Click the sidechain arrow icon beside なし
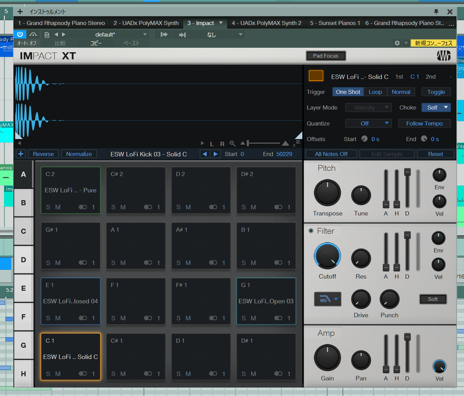Image resolution: width=464 pixels, height=396 pixels. [182, 34]
